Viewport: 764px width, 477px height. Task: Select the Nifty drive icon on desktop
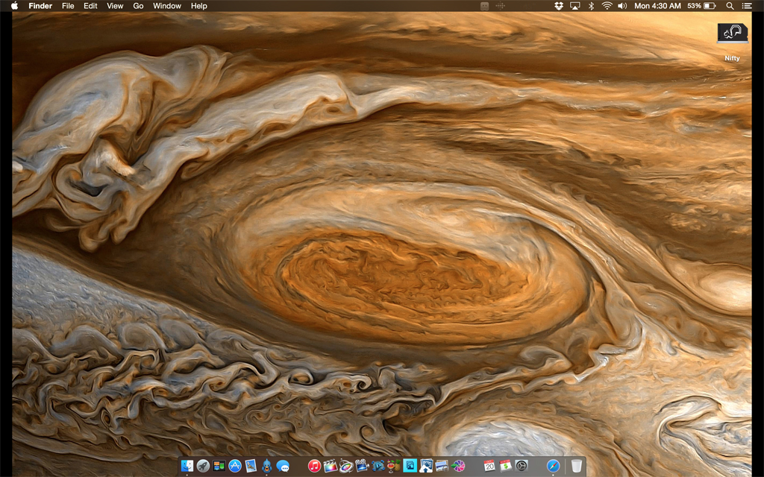coord(732,33)
